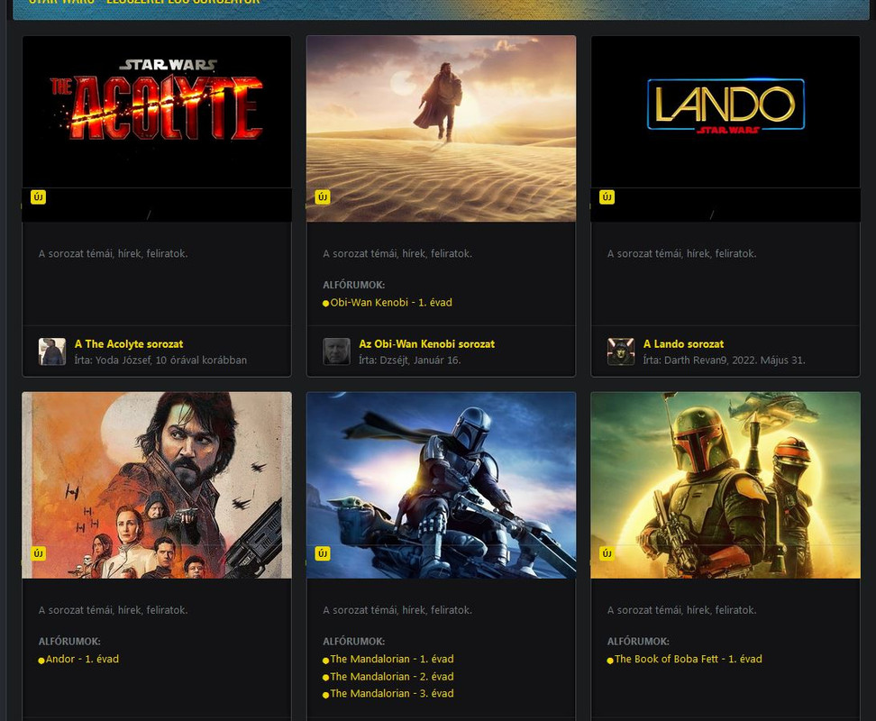Click ALFÓRUMOK label on the Mandalorian card

tap(353, 641)
